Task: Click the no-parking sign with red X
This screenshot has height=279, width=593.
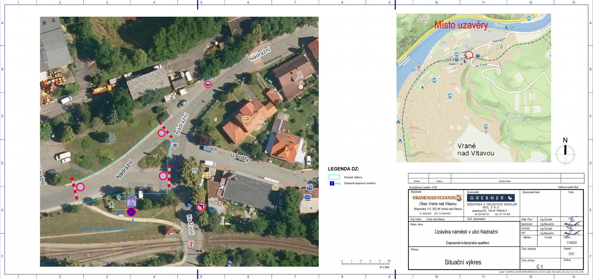Action: point(131,212)
